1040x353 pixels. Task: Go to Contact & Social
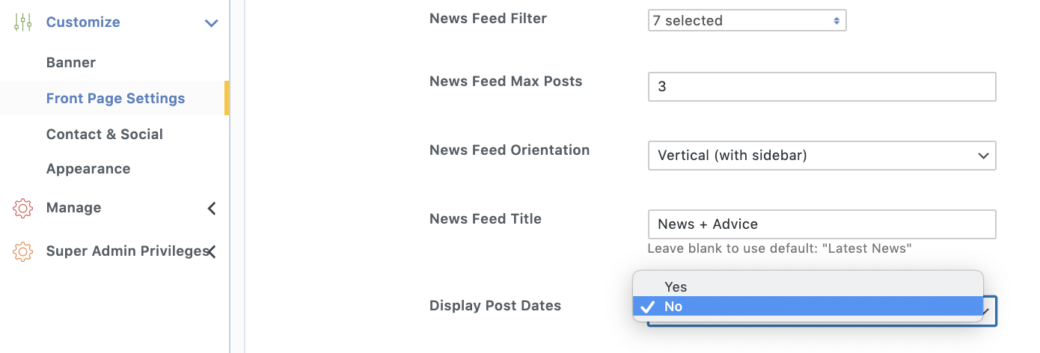click(x=104, y=135)
